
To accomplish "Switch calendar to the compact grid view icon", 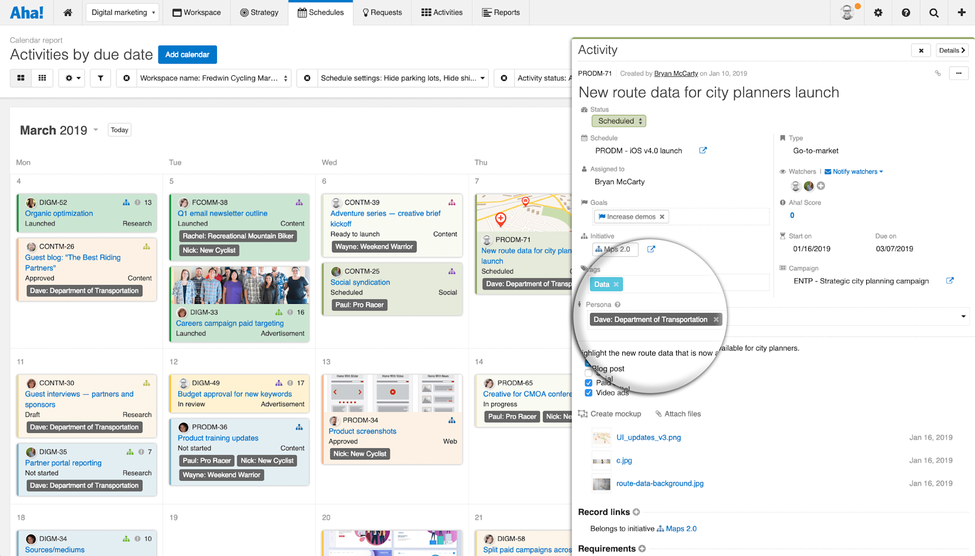I will point(42,78).
